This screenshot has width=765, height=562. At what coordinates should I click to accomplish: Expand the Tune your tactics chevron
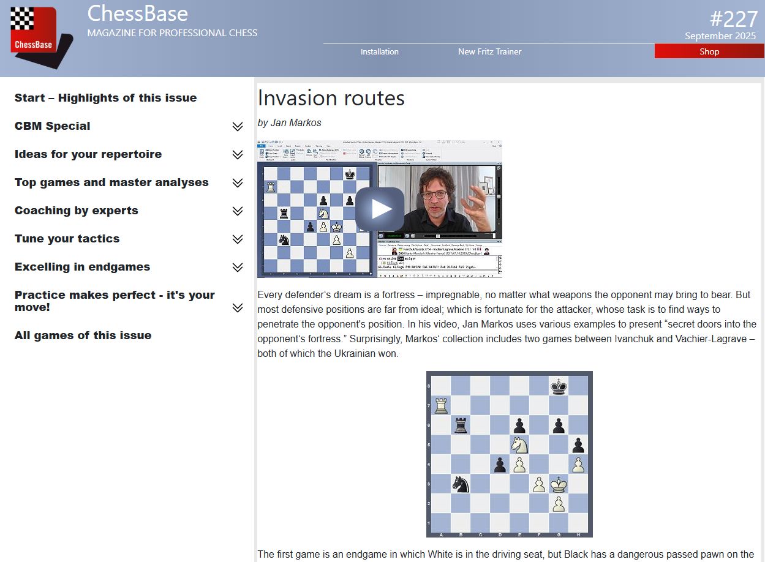pos(238,239)
